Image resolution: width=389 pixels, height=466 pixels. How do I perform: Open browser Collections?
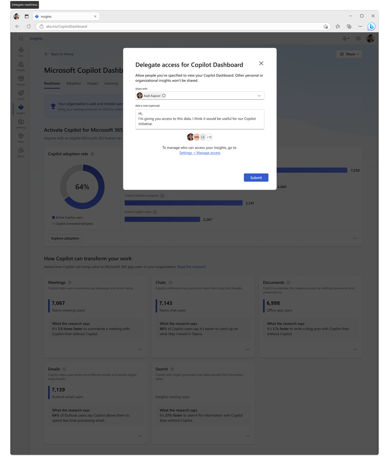pos(349,27)
